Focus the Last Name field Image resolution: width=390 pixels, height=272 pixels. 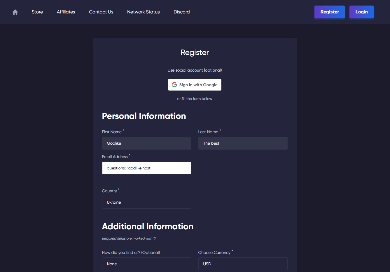243,143
